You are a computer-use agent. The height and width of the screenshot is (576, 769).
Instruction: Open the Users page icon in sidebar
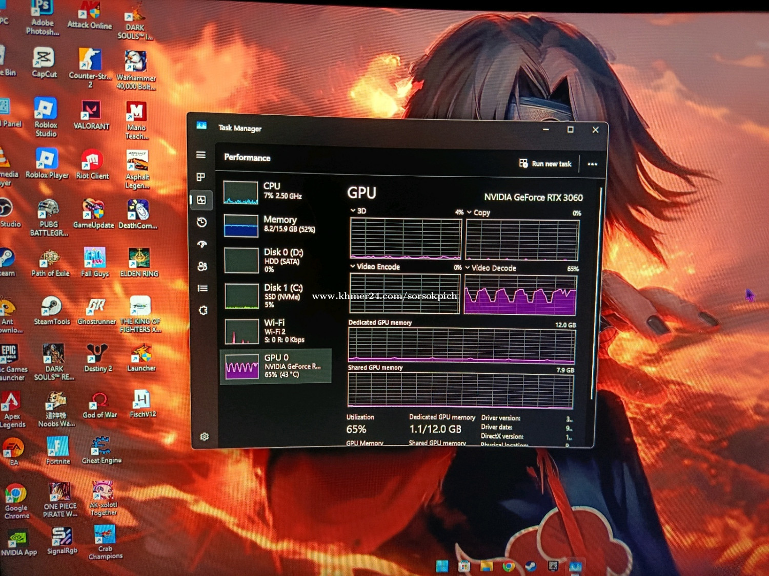202,266
